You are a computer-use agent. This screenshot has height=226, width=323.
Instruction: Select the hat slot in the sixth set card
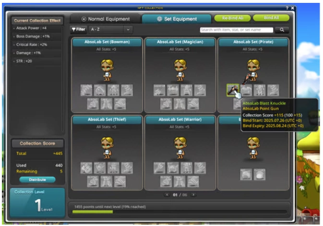[246, 175]
